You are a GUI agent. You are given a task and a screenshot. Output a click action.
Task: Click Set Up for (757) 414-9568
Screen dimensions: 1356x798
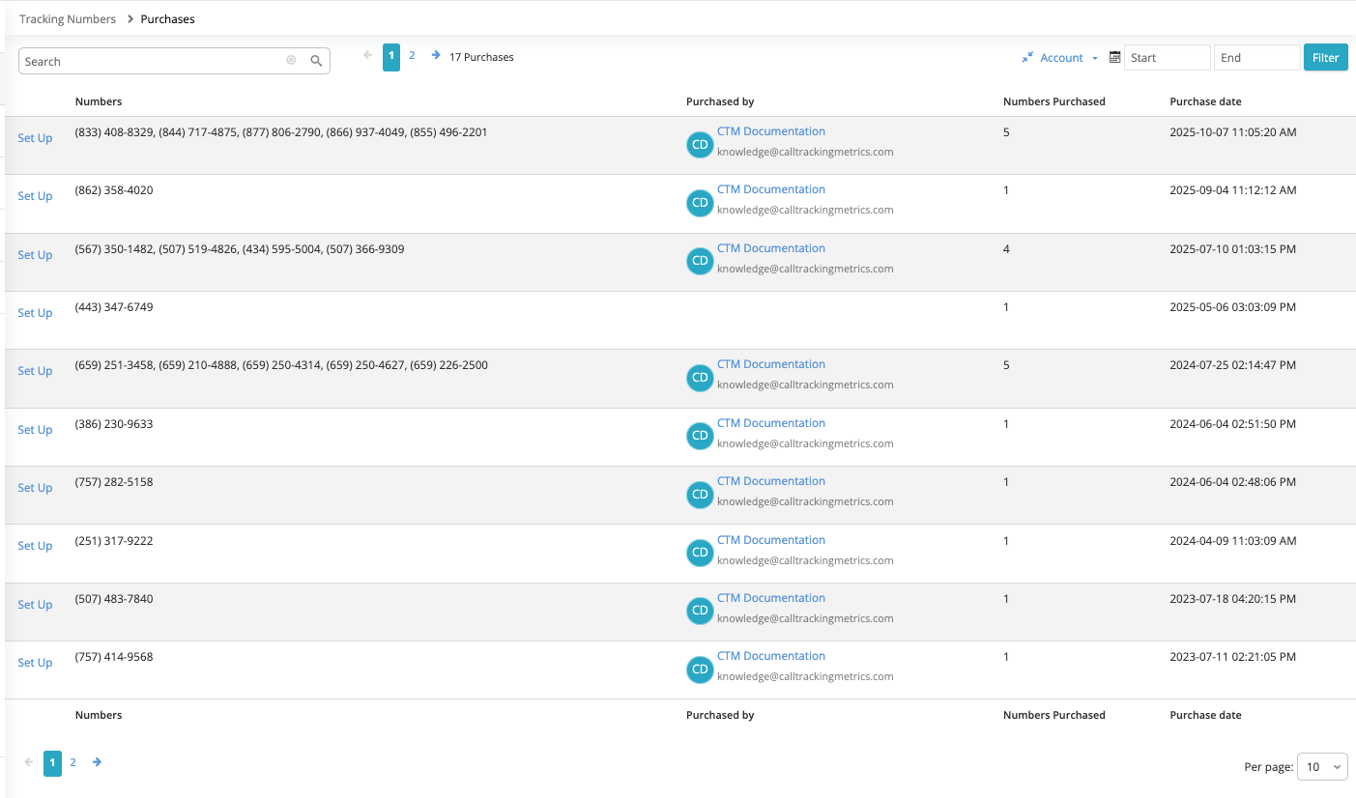35,663
